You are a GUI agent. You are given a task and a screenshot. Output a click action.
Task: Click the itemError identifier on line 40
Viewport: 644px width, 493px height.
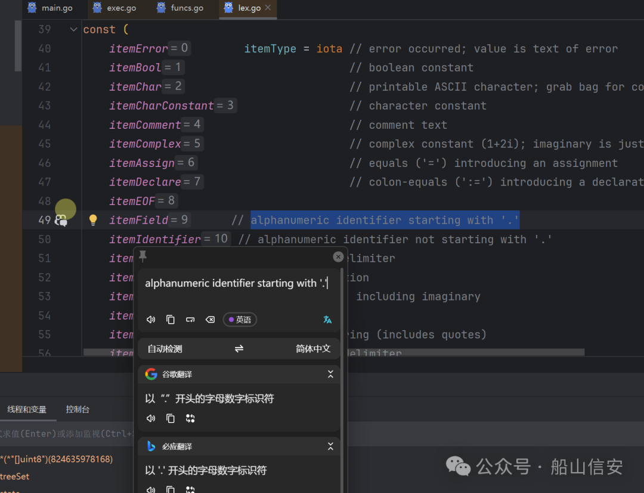138,49
